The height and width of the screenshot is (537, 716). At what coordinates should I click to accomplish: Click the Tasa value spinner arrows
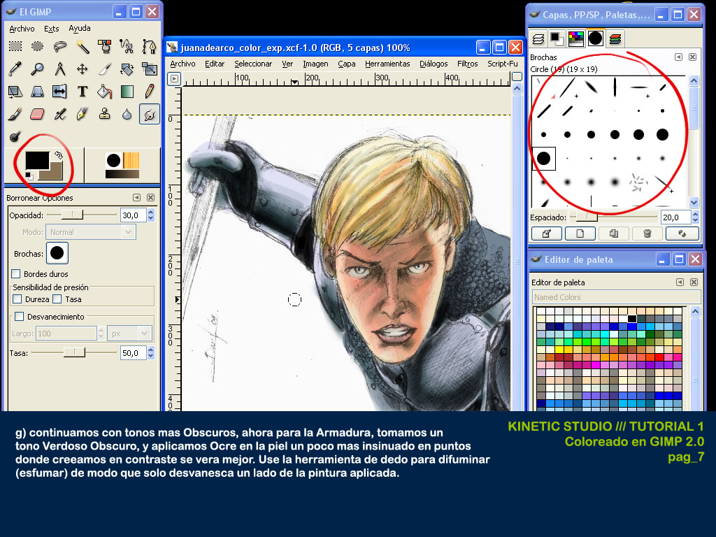(x=151, y=353)
